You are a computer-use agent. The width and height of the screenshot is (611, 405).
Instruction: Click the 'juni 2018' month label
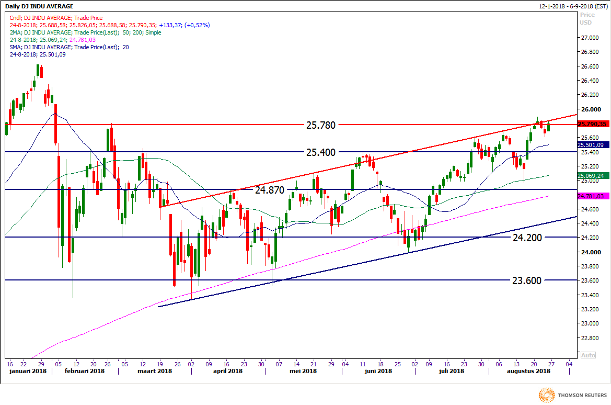coord(378,371)
